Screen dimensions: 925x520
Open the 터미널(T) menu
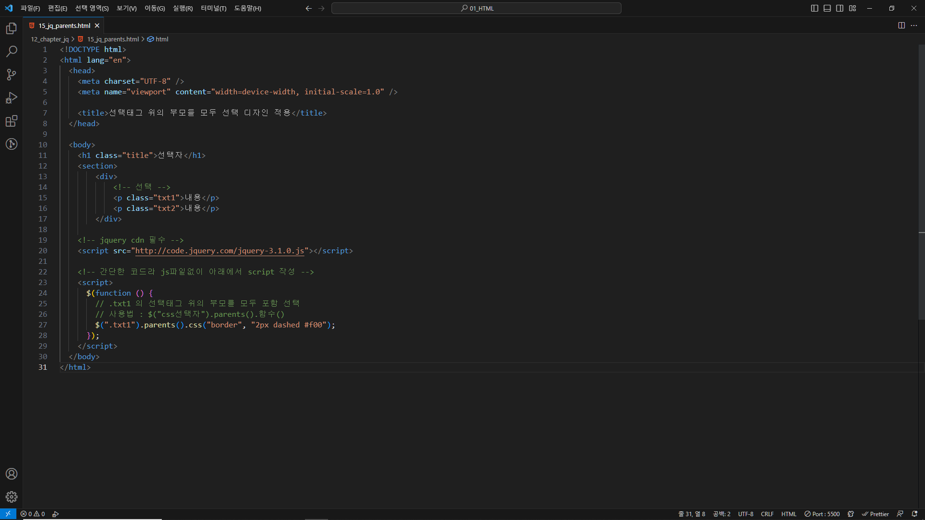click(x=213, y=8)
